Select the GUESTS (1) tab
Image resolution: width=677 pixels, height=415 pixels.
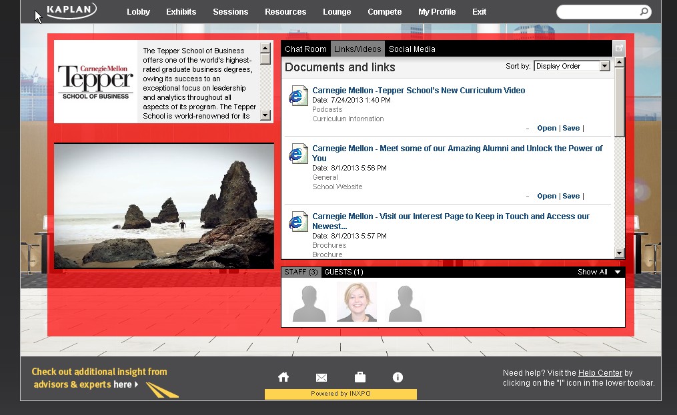coord(344,272)
